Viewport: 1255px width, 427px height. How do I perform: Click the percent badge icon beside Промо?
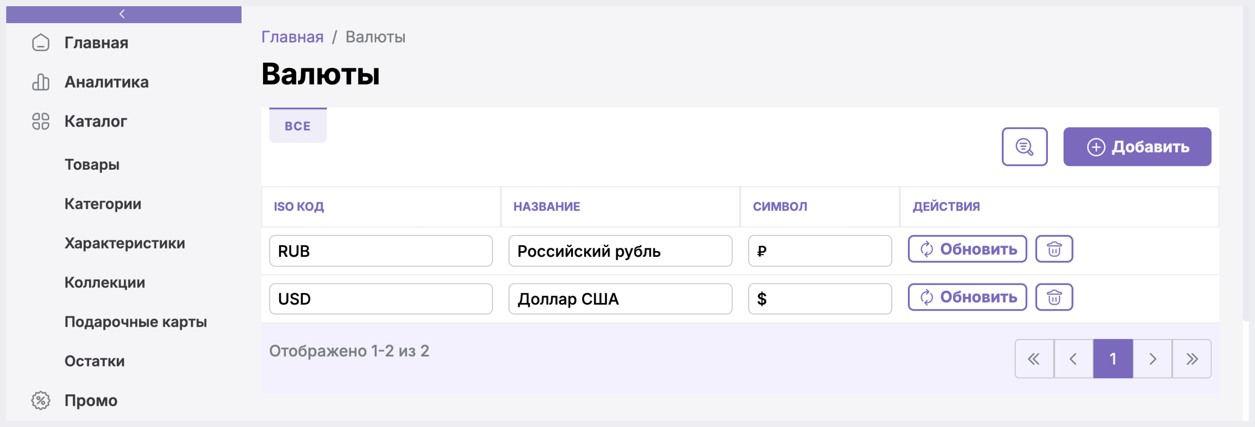[41, 401]
